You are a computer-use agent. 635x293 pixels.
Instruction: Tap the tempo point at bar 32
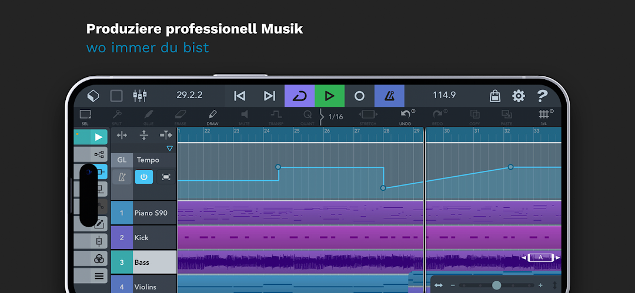(510, 167)
